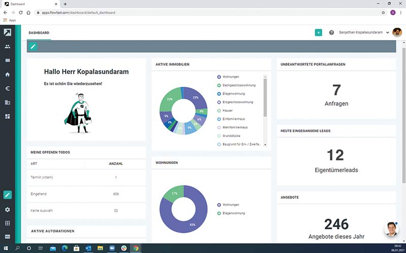
Task: Click the Flowfact arrow logo
Action: point(8,32)
